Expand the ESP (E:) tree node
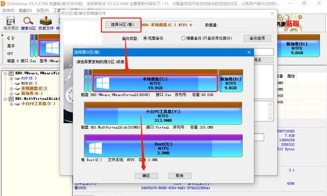Image resolution: width=327 pixels, height=196 pixels. point(11,78)
